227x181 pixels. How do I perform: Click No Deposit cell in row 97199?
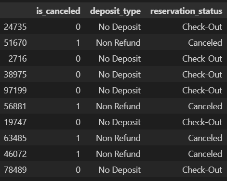(x=120, y=90)
